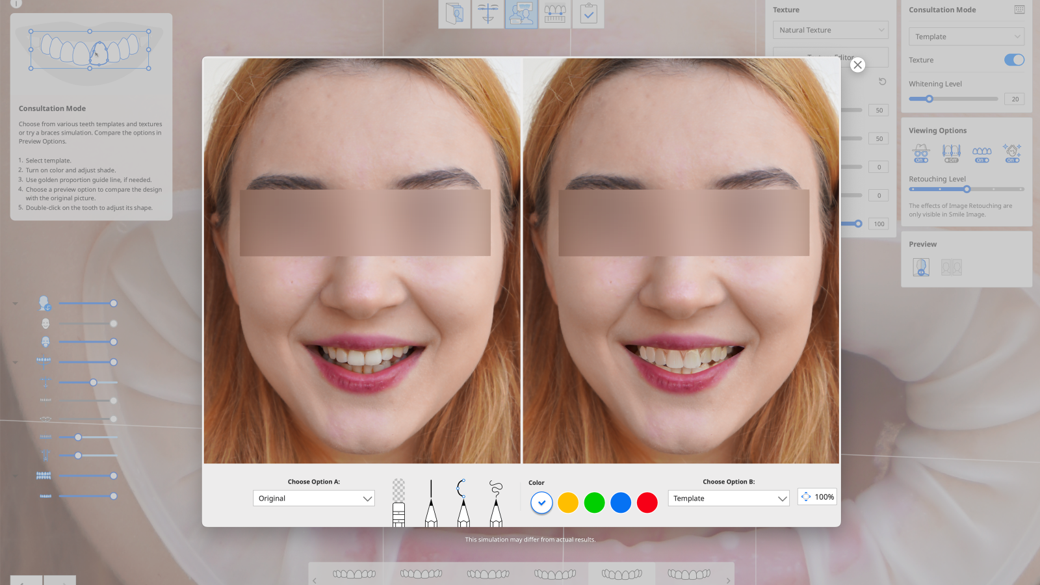Expand the Consultation Mode Template dropdown
Viewport: 1040px width, 585px height.
coord(967,36)
